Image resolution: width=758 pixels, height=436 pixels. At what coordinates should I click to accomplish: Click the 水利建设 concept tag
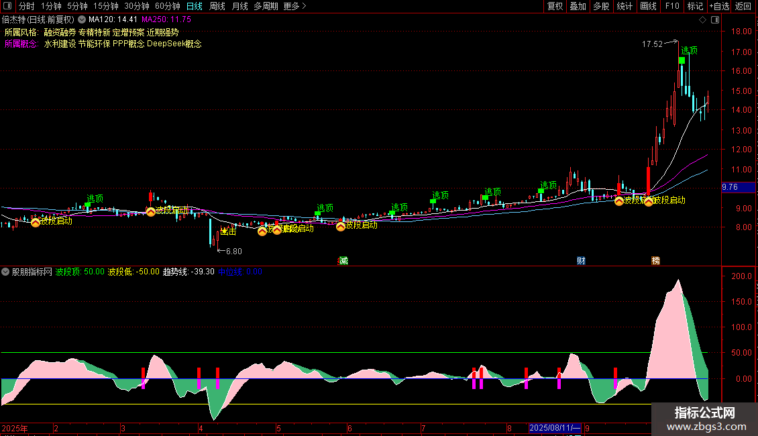(60, 44)
